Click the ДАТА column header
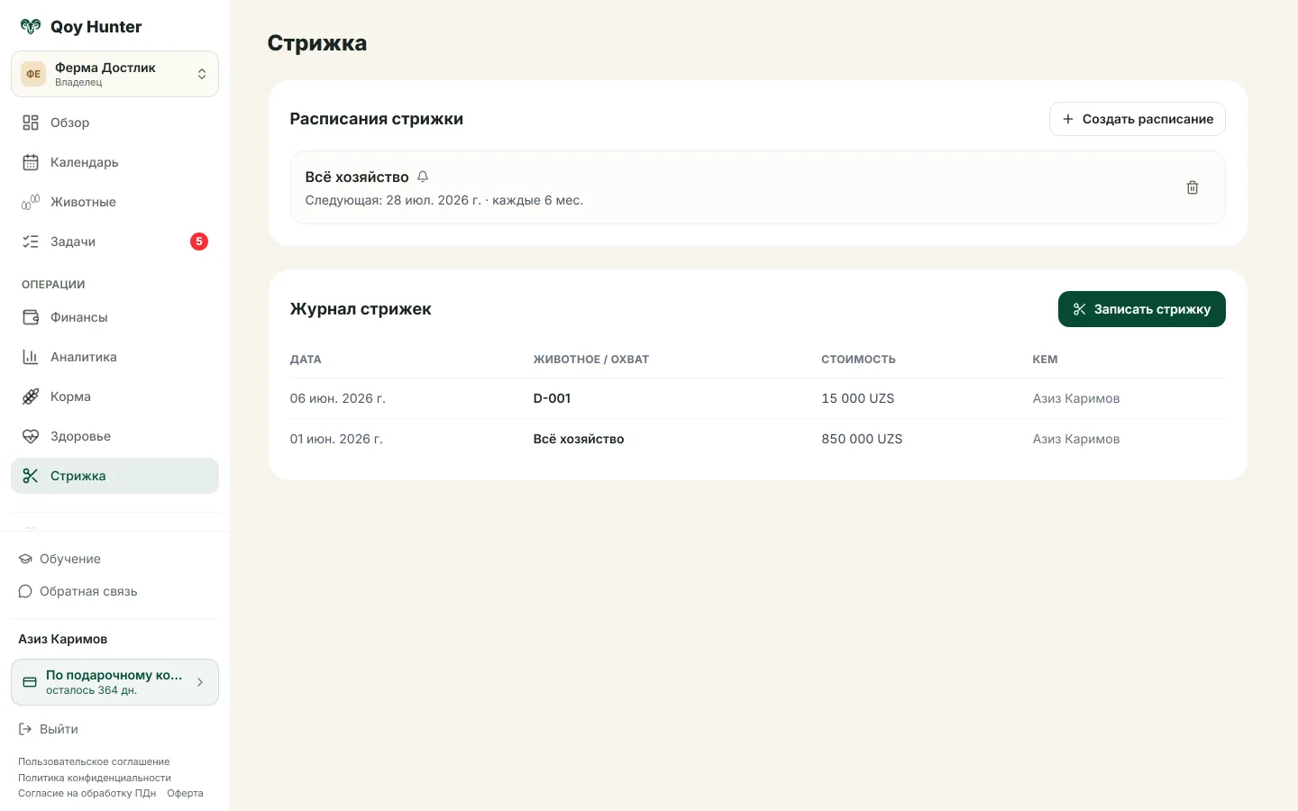 pos(306,359)
